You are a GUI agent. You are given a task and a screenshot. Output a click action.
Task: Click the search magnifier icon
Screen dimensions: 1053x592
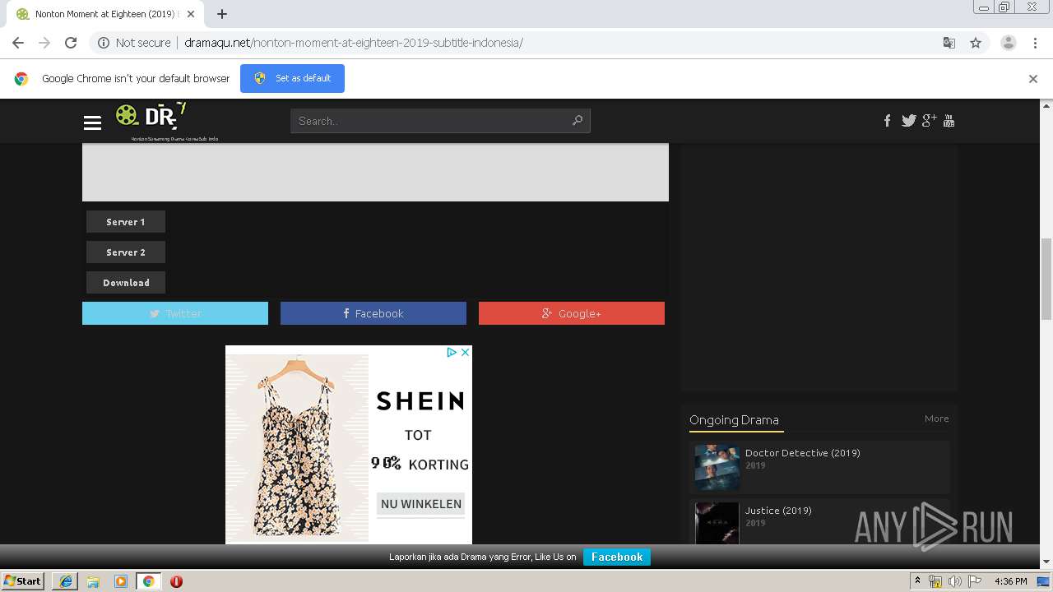578,121
